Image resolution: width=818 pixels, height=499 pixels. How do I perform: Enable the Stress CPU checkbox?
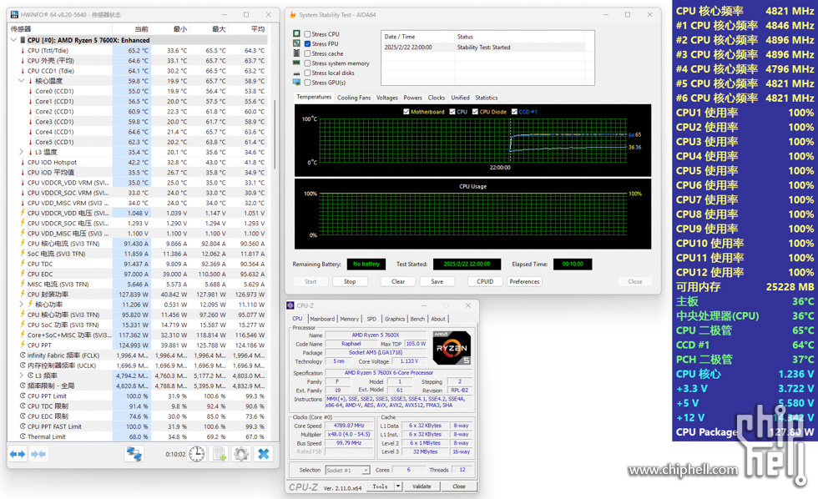pyautogui.click(x=307, y=34)
